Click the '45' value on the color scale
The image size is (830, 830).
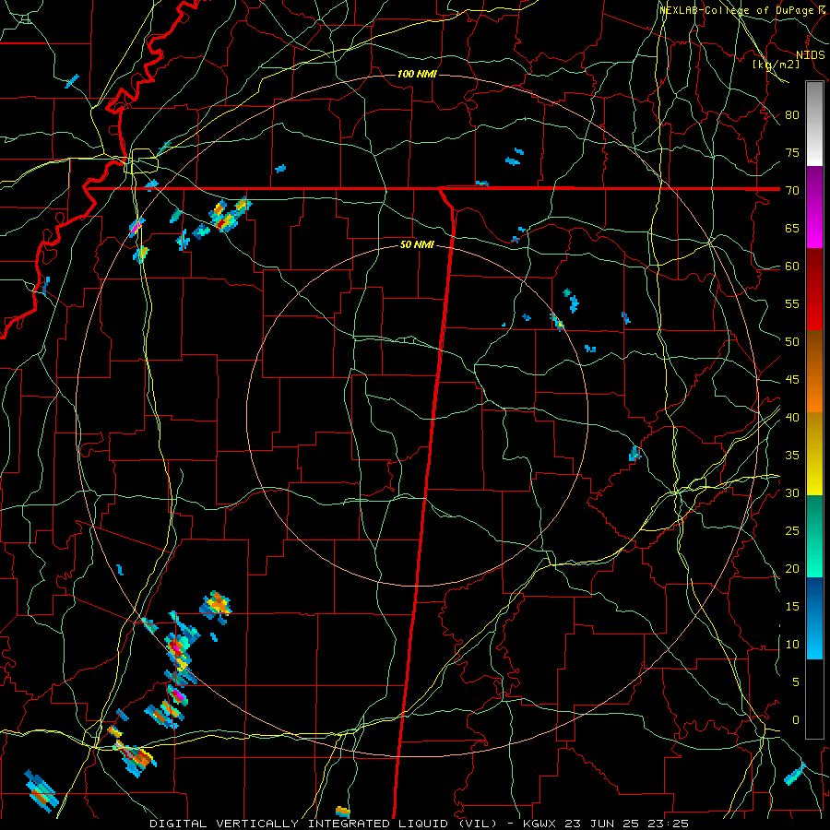792,380
